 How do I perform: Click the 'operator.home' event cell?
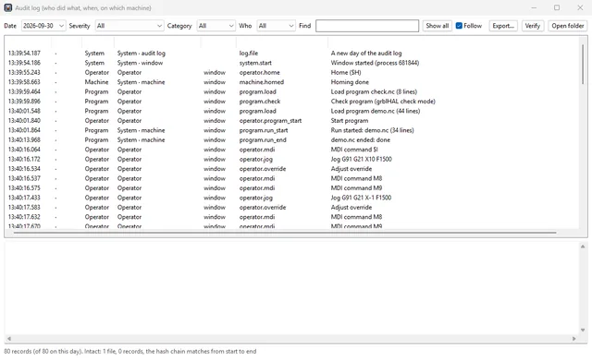point(260,72)
